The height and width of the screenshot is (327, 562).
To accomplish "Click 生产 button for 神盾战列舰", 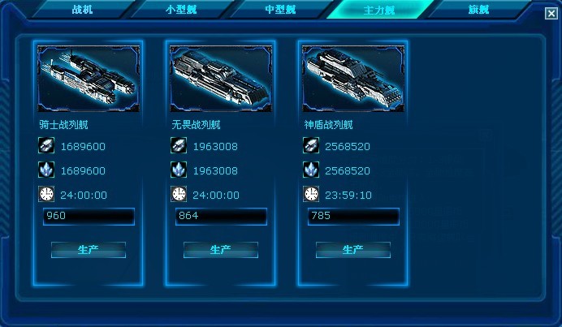I will 353,250.
